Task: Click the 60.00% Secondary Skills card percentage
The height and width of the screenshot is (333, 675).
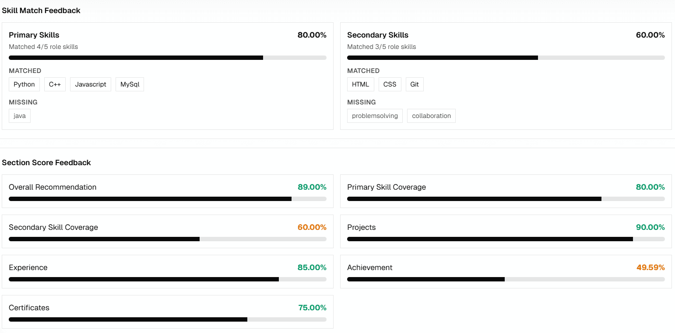Action: click(650, 35)
